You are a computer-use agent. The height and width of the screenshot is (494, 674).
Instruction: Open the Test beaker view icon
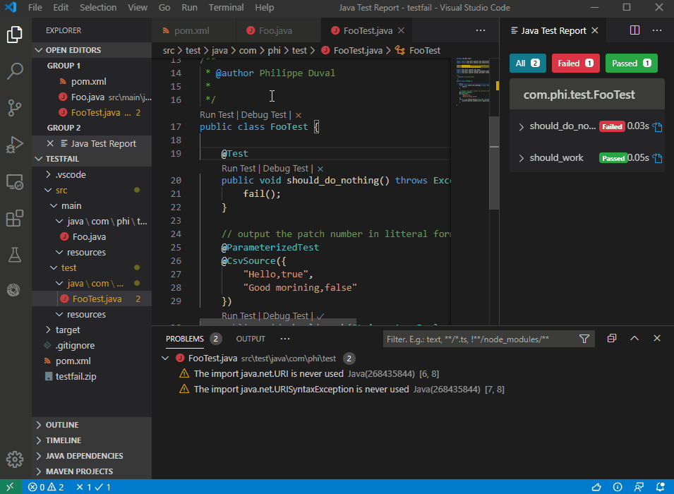coord(15,255)
